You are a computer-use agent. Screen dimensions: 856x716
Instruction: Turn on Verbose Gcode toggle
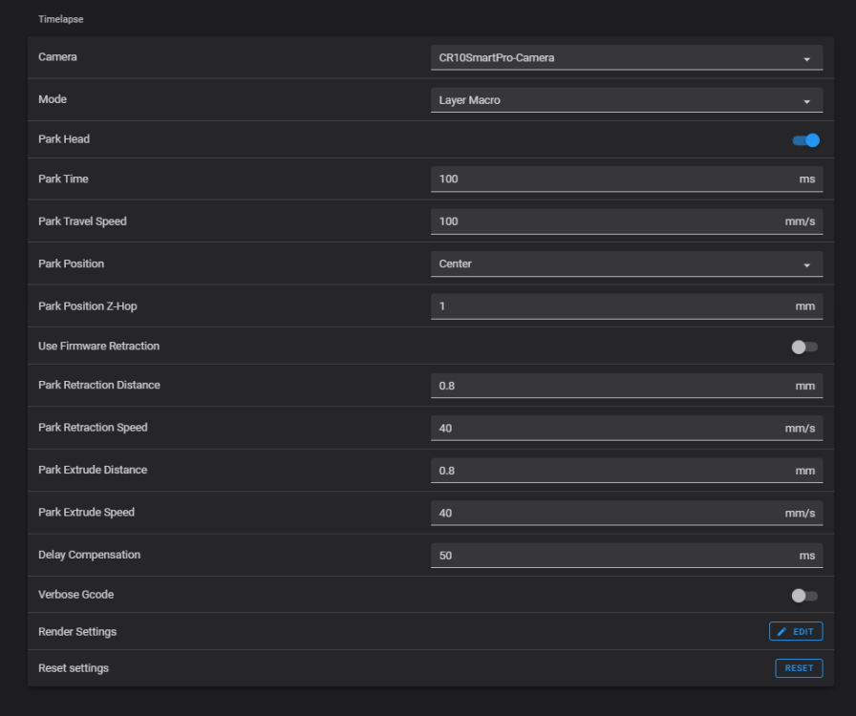click(x=804, y=596)
